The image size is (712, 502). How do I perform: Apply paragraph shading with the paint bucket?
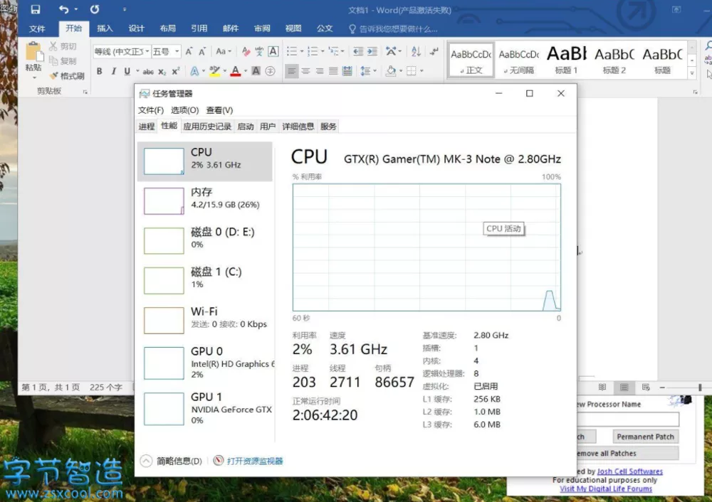(x=390, y=71)
